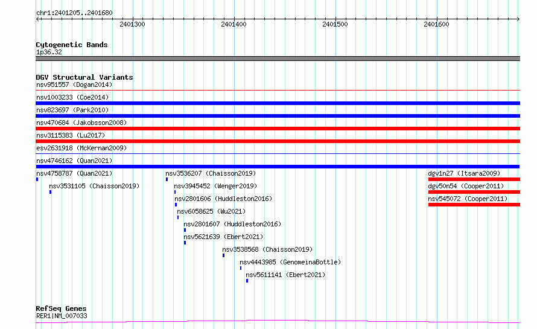
Task: Click the 2401300 ruler position label
Action: point(132,24)
